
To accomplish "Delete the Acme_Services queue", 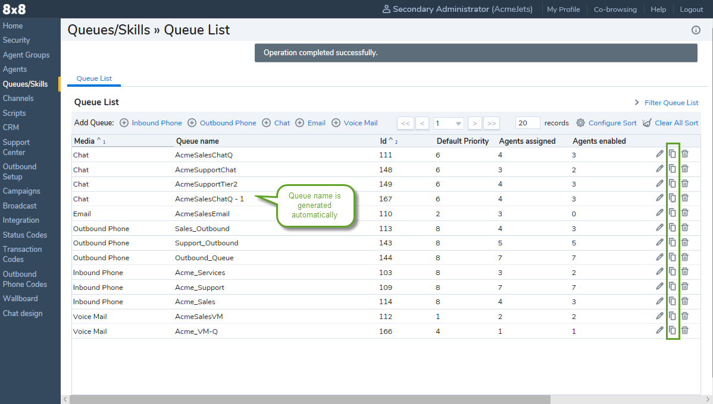I will point(685,272).
